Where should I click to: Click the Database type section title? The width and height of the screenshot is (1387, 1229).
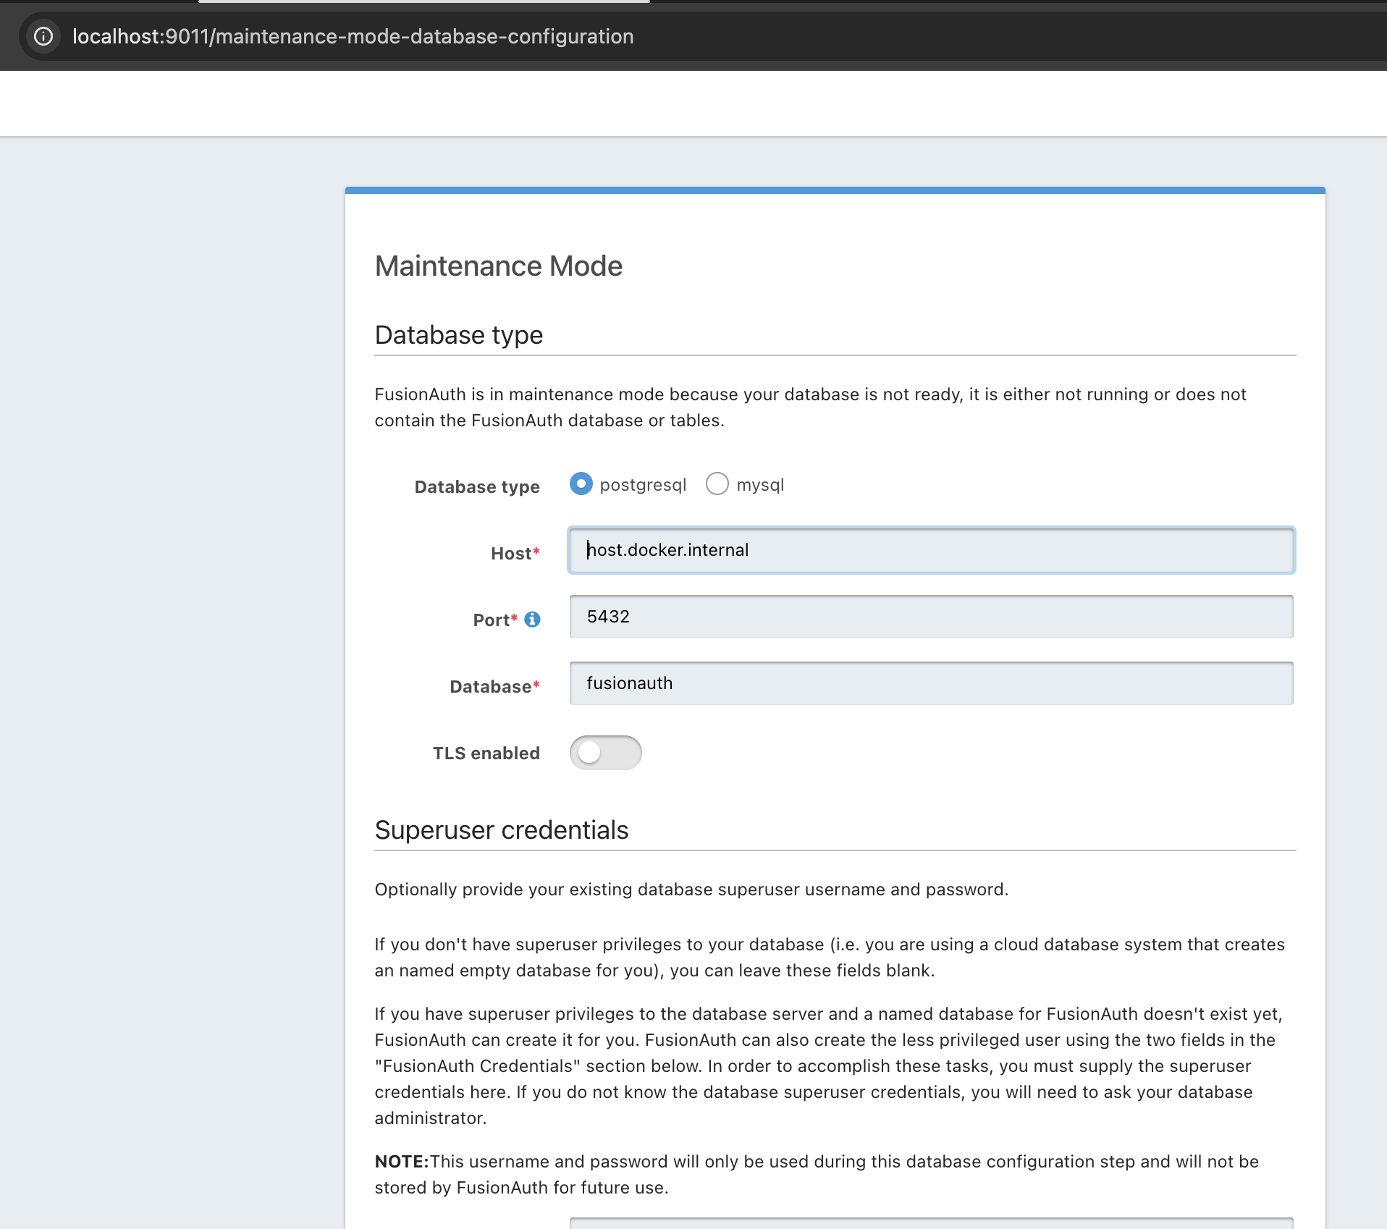pos(458,334)
